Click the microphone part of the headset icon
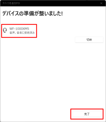The image size is (106, 122). [5, 32]
